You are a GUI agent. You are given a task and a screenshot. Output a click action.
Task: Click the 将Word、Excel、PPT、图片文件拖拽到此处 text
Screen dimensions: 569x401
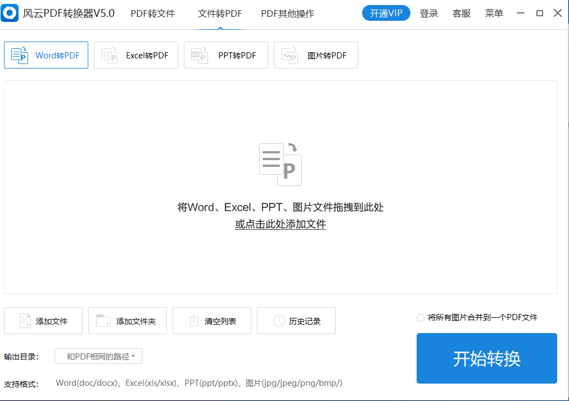click(x=281, y=207)
